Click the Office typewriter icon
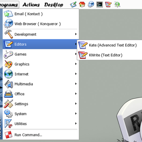Image resolution: width=142 pixels, height=142 pixels. coord(8,94)
